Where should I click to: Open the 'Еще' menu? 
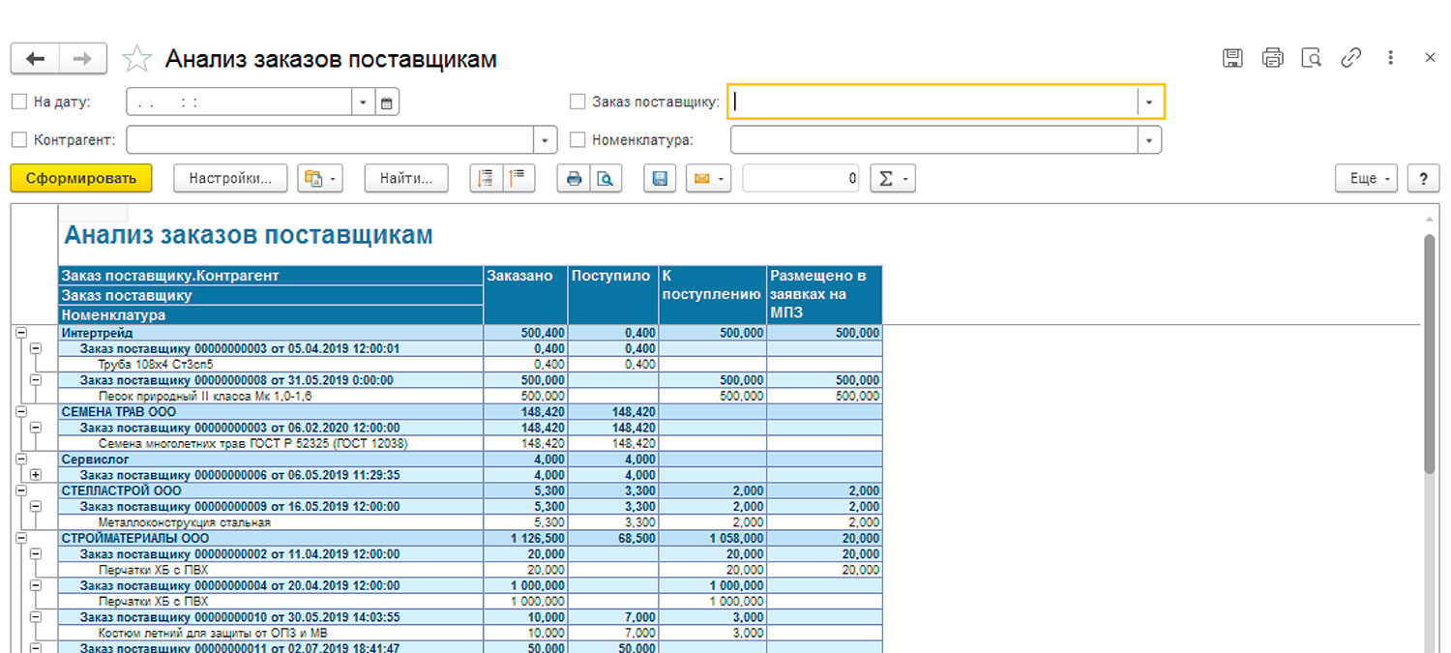[x=1366, y=179]
